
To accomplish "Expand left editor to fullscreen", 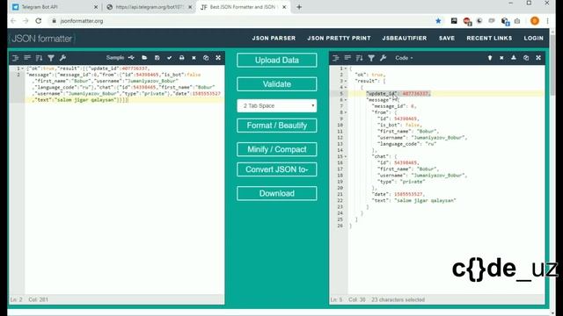I will click(x=218, y=58).
